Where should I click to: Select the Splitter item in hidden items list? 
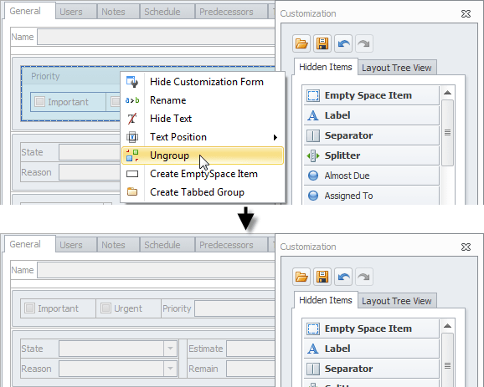click(371, 155)
